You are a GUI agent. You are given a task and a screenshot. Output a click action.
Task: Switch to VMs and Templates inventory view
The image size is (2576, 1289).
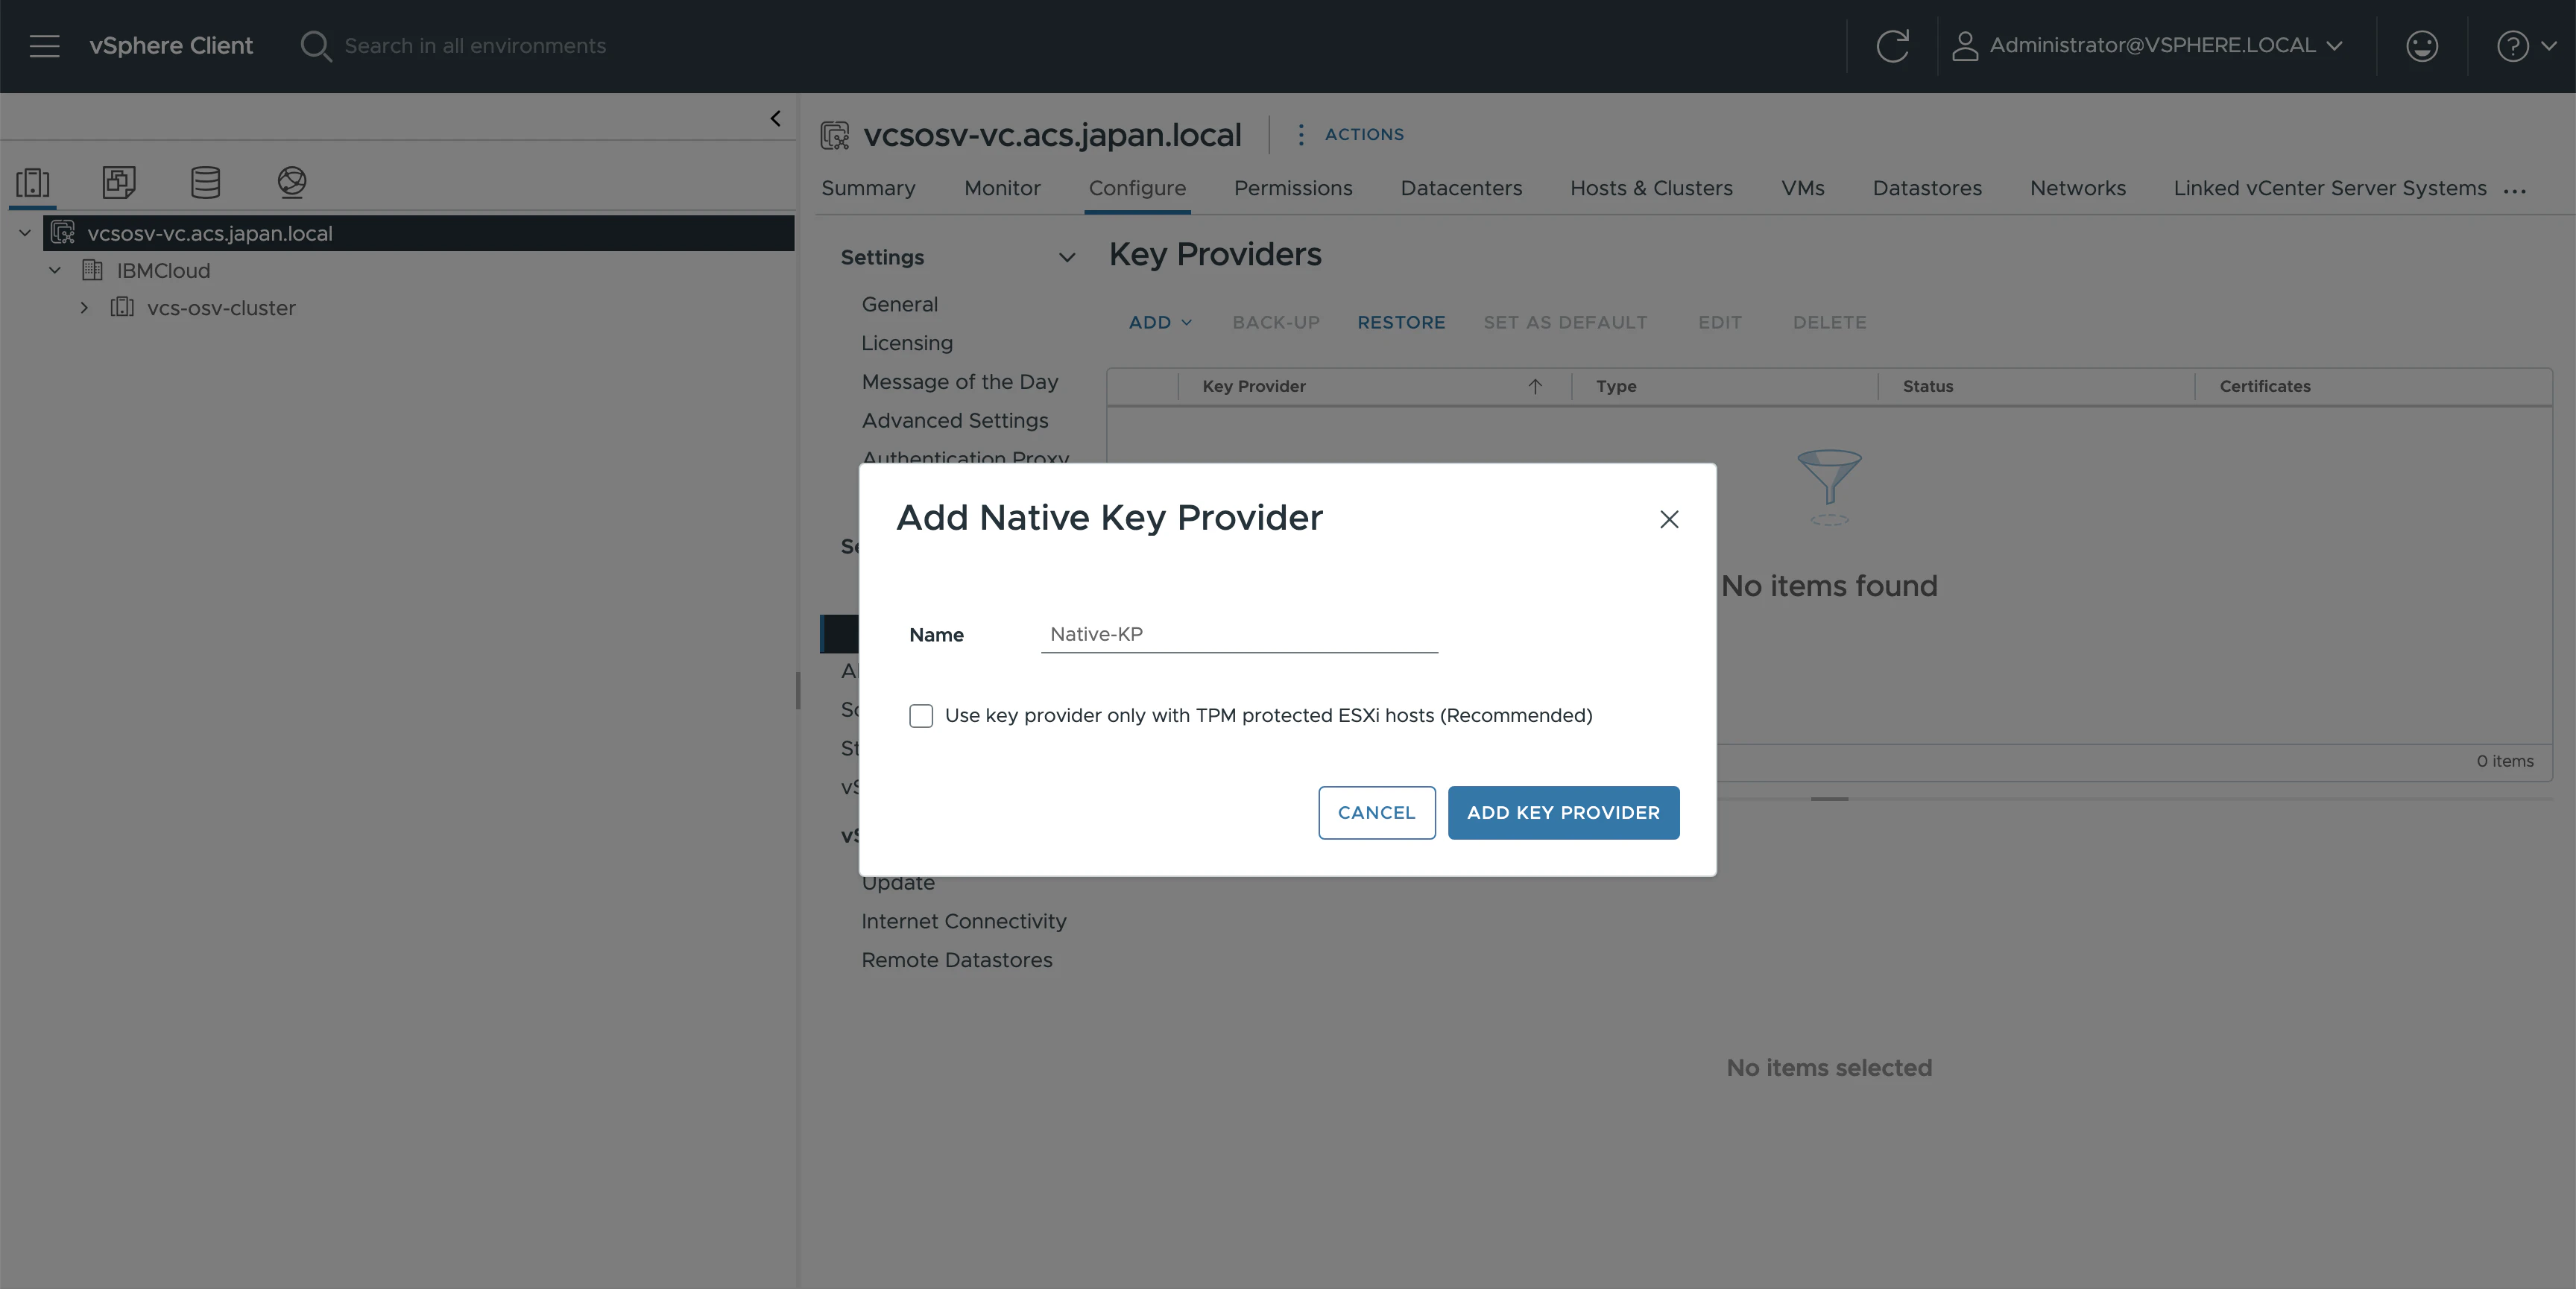pos(119,182)
